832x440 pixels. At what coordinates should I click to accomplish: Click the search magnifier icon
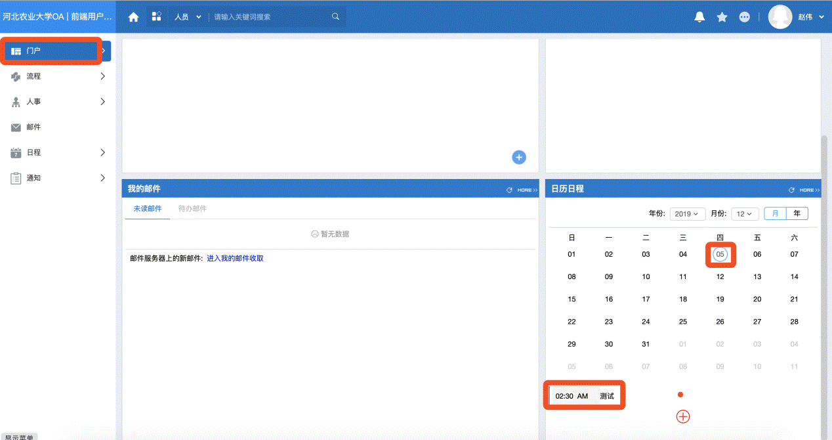click(x=336, y=16)
